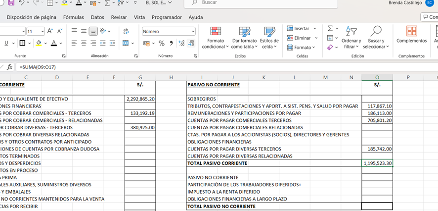The height and width of the screenshot is (211, 438).
Task: Open Dar formato como tabla dropdown
Action: [x=244, y=38]
